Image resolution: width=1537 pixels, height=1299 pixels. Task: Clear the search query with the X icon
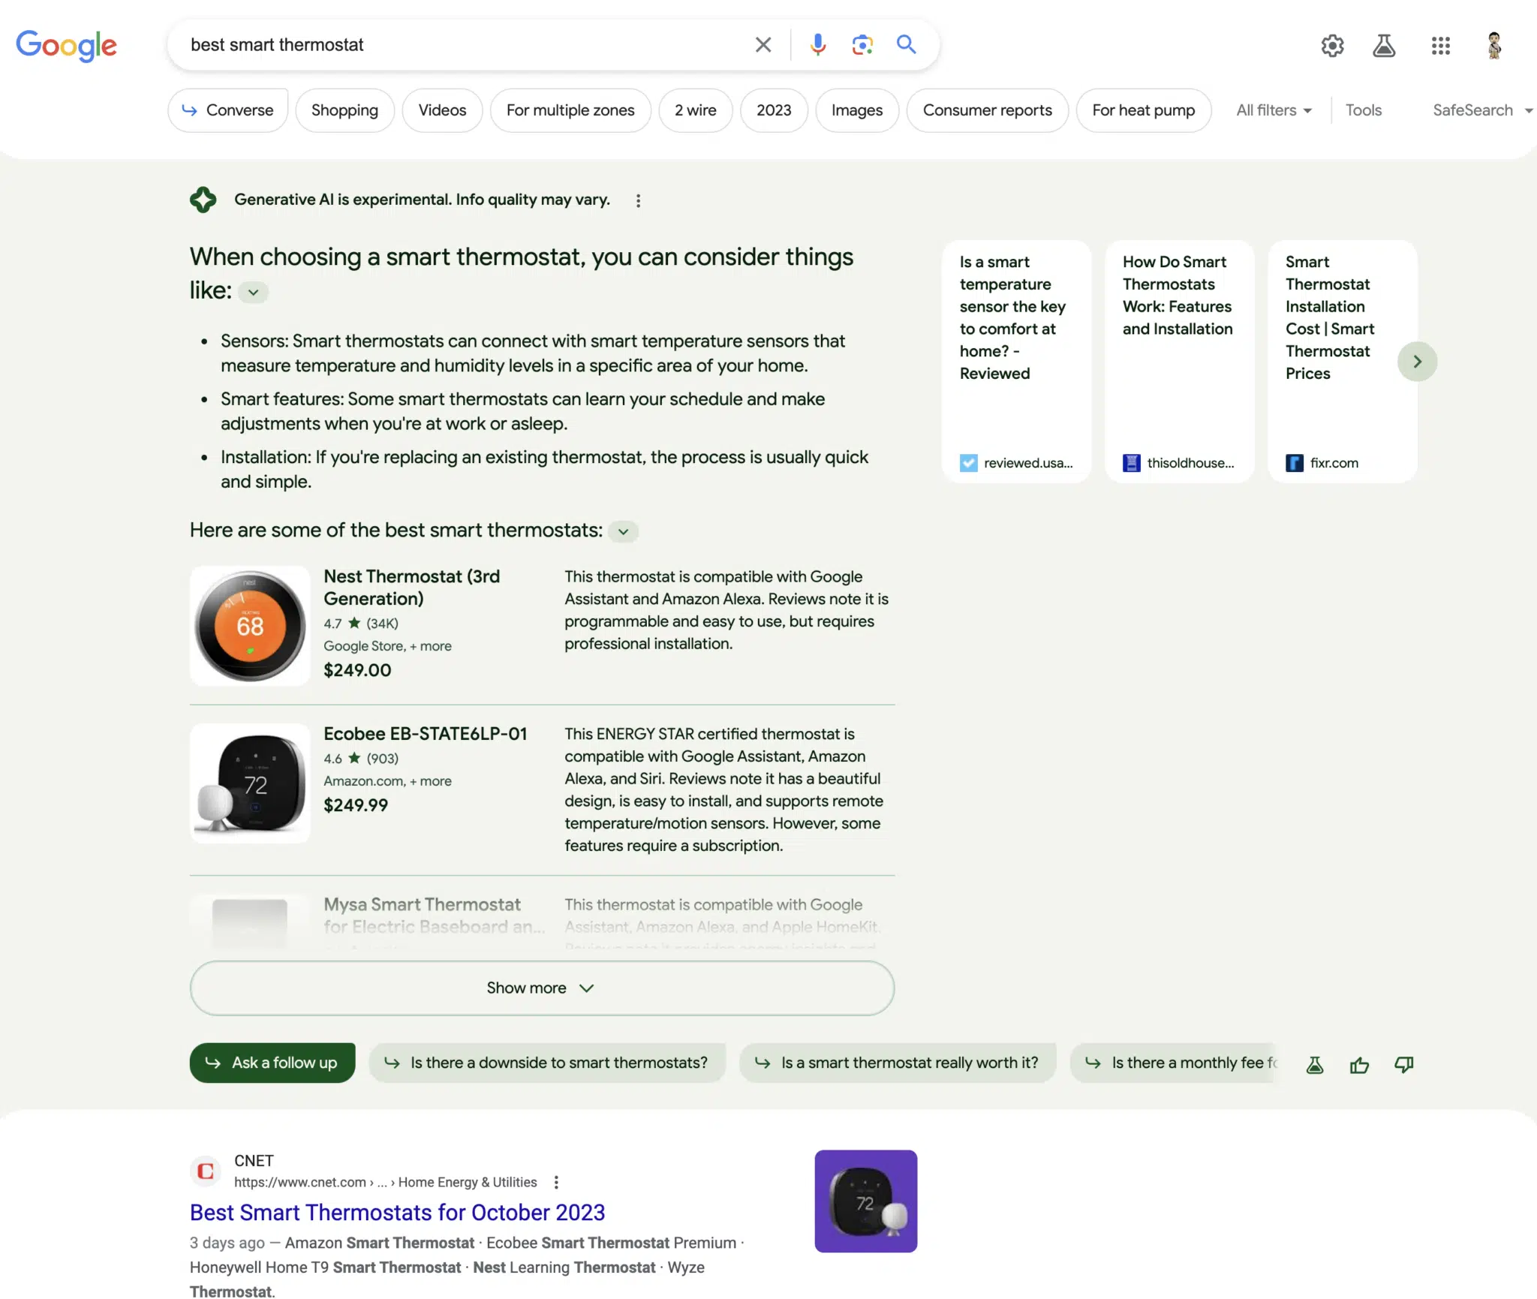[762, 45]
